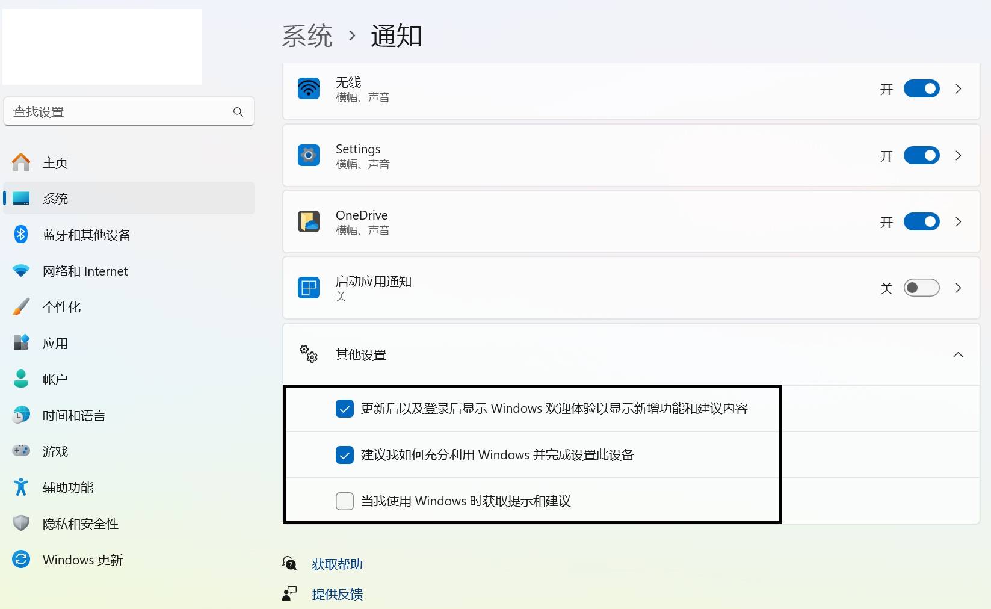Image resolution: width=991 pixels, height=609 pixels.
Task: Check 当我使用 Windows 时获取提示和建议 checkbox
Action: tap(345, 501)
